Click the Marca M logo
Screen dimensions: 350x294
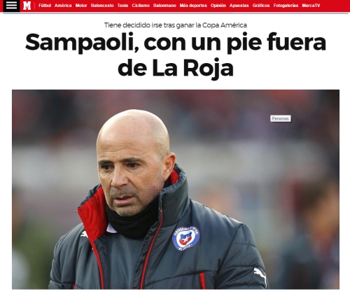coord(27,6)
